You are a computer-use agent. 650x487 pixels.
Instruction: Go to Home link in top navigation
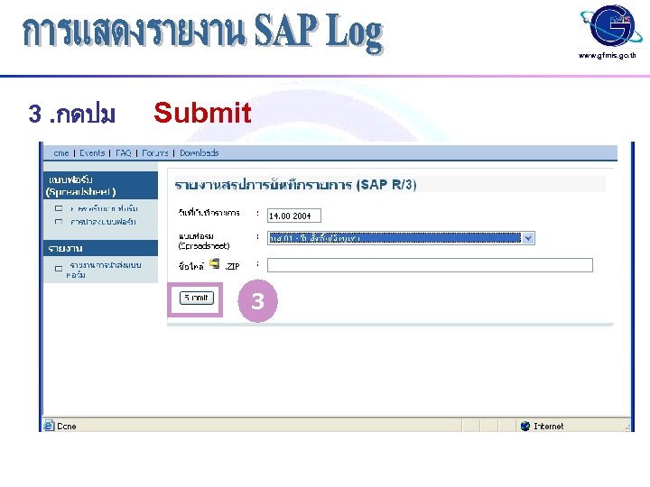[x=61, y=152]
